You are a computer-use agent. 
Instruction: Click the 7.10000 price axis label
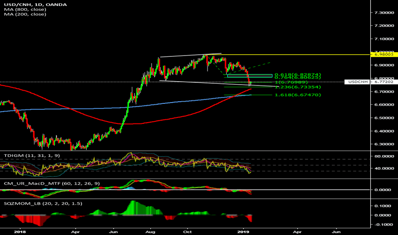coord(384,39)
